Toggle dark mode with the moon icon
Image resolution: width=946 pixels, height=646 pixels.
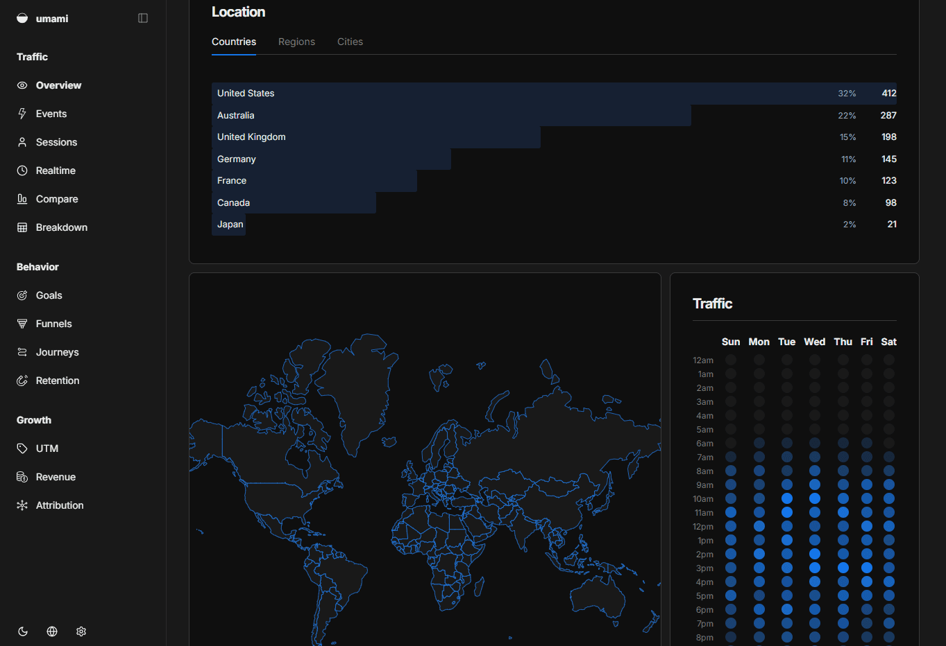click(x=22, y=631)
